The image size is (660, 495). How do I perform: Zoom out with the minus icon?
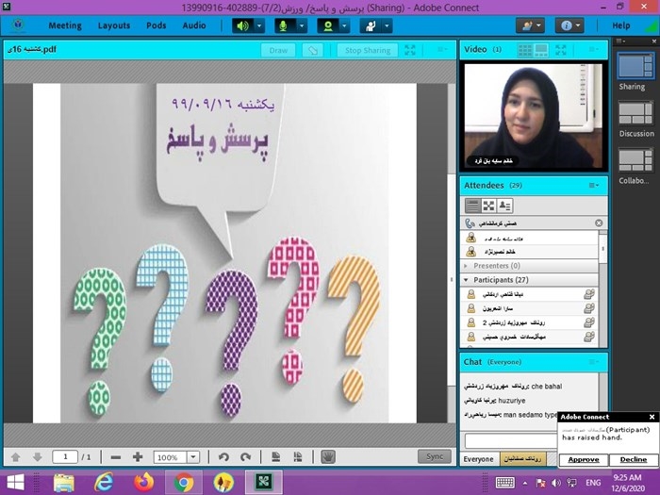pyautogui.click(x=115, y=457)
